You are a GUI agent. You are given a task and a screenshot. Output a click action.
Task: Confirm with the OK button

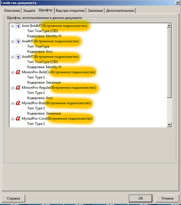tap(141, 198)
